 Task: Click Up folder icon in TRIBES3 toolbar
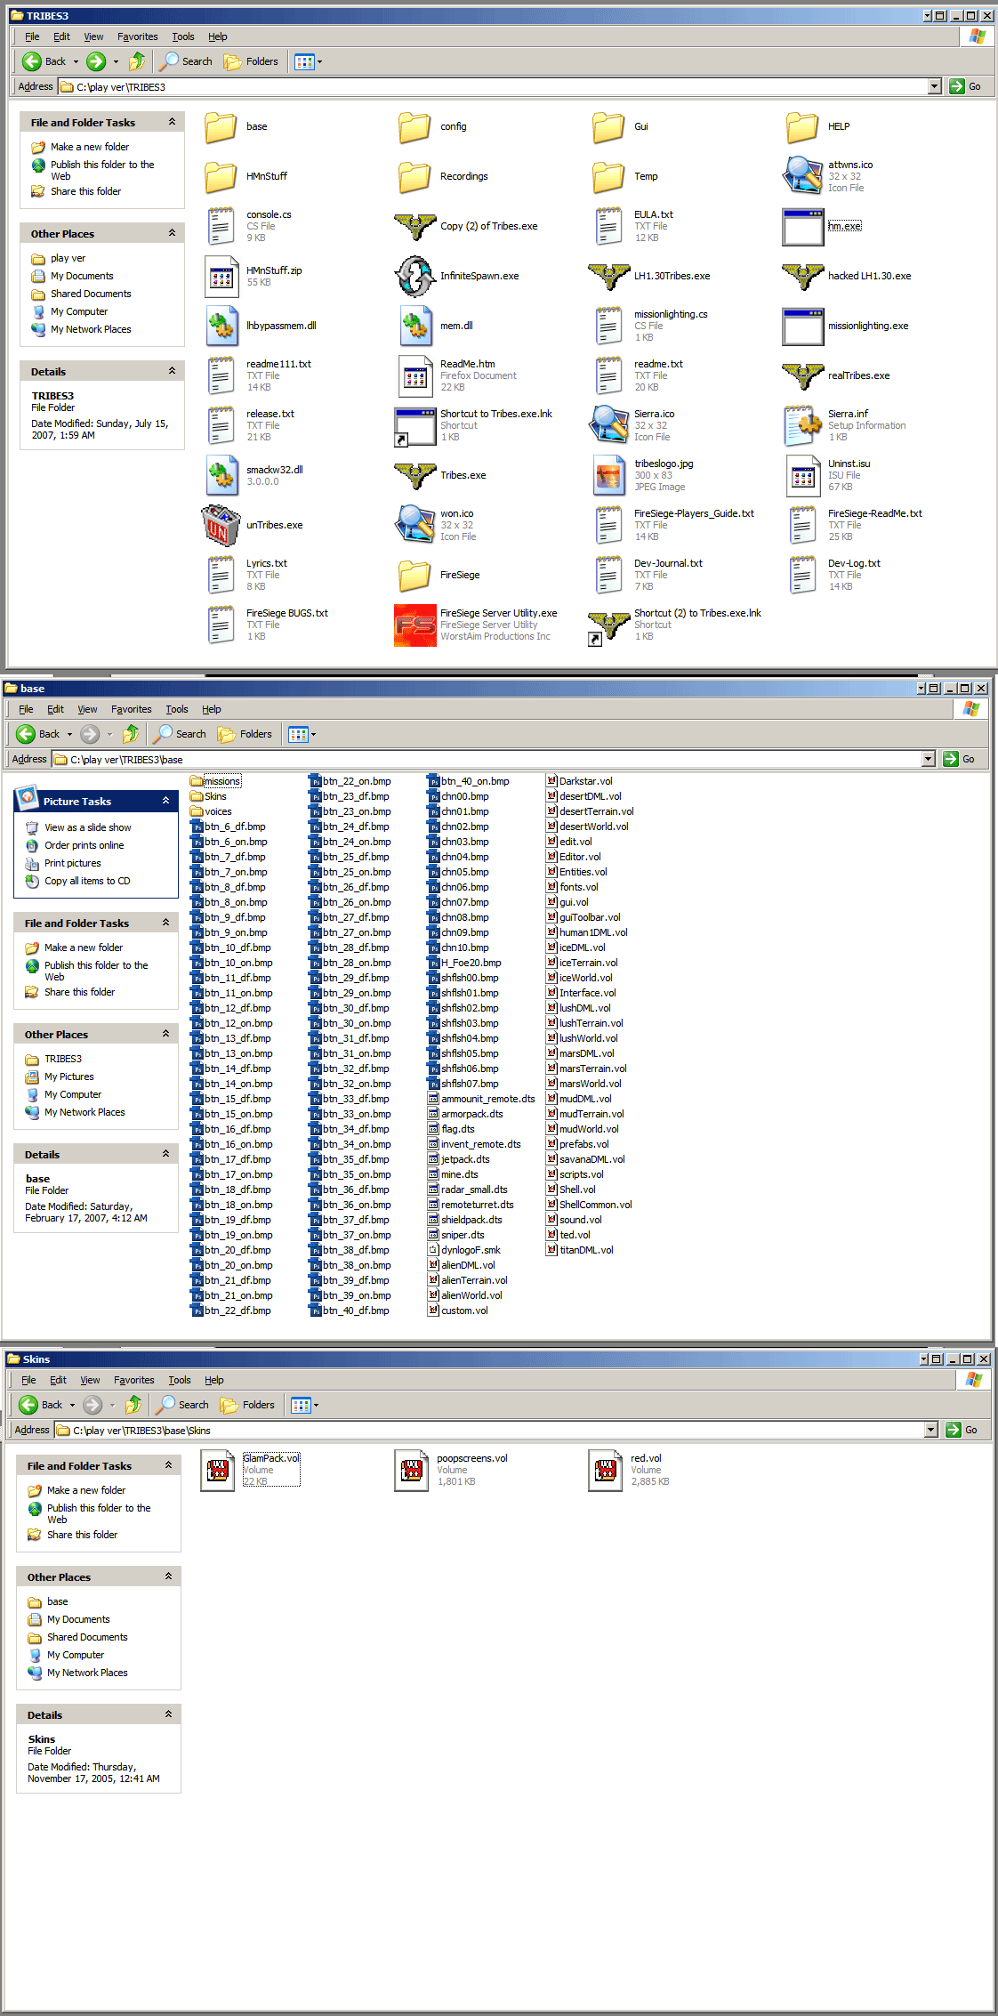[137, 61]
